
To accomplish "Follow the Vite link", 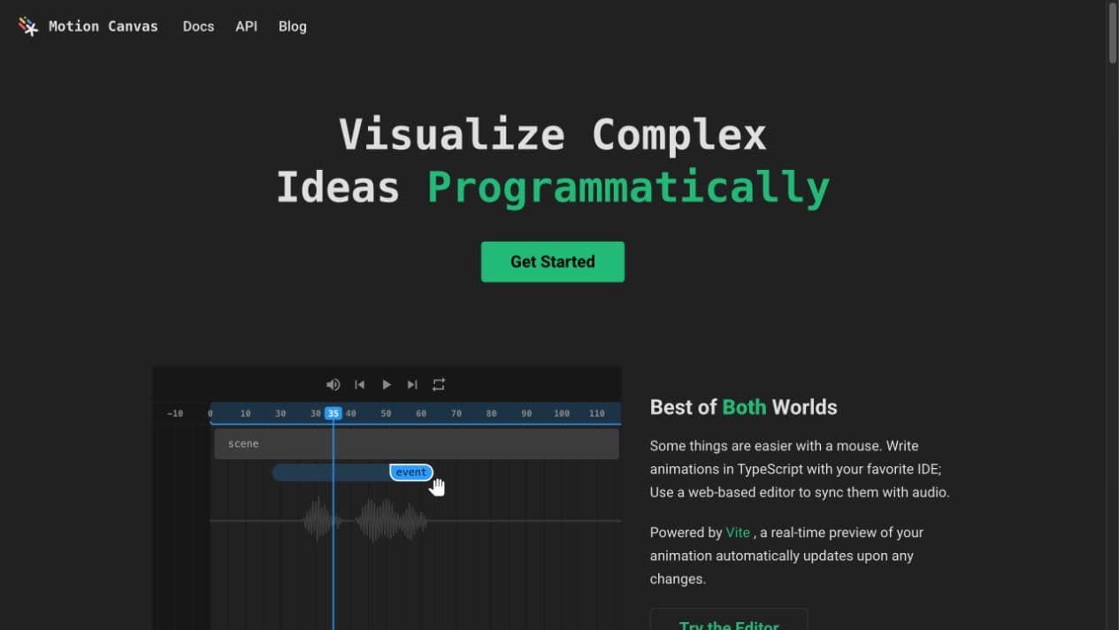I will point(738,533).
